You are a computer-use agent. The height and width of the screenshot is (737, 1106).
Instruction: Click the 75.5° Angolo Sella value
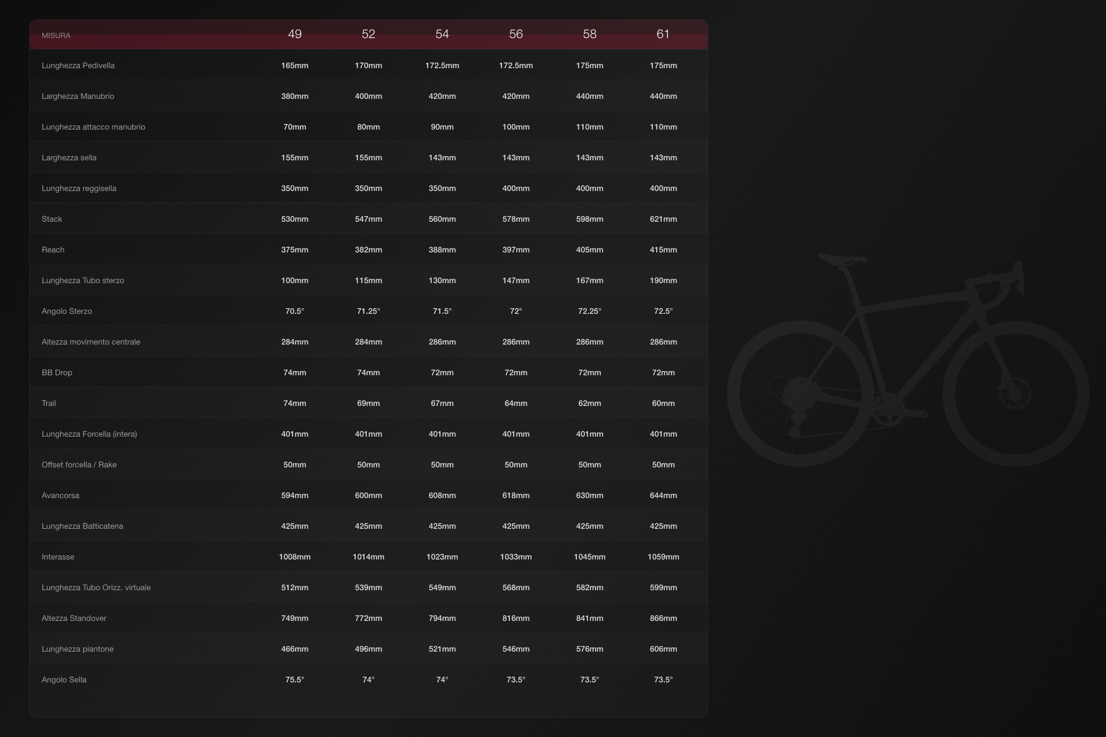tap(295, 680)
